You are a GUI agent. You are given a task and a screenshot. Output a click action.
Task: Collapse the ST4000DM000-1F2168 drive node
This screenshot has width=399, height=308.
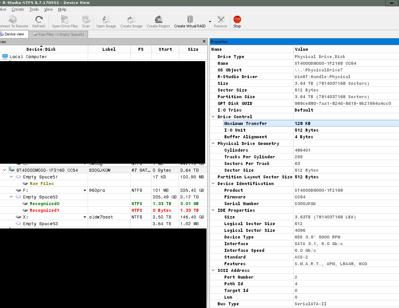5,170
